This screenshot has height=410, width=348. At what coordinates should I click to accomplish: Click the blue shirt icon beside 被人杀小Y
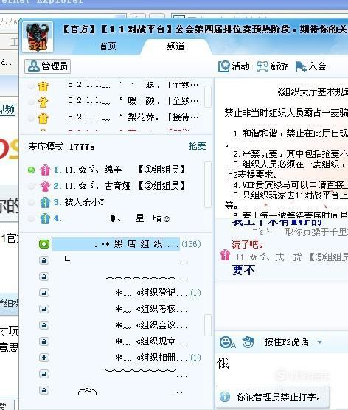45,202
